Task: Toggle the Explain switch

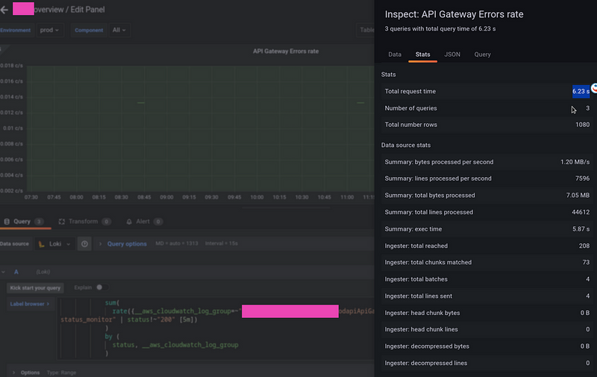Action: point(101,287)
